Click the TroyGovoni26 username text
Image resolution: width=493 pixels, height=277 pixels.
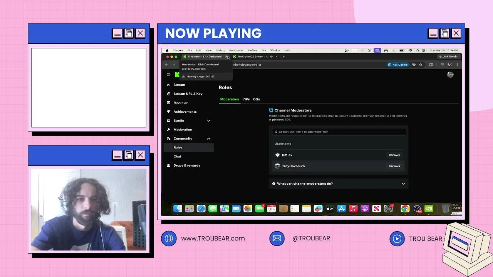(293, 166)
